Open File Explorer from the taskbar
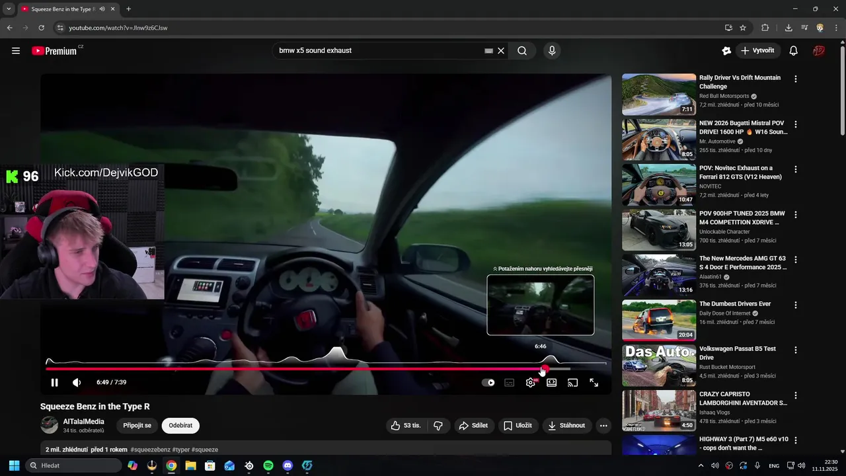This screenshot has height=476, width=846. pyautogui.click(x=190, y=465)
